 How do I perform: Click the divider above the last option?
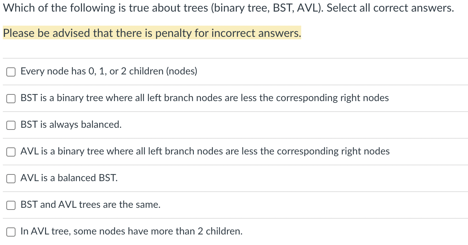tap(234, 218)
